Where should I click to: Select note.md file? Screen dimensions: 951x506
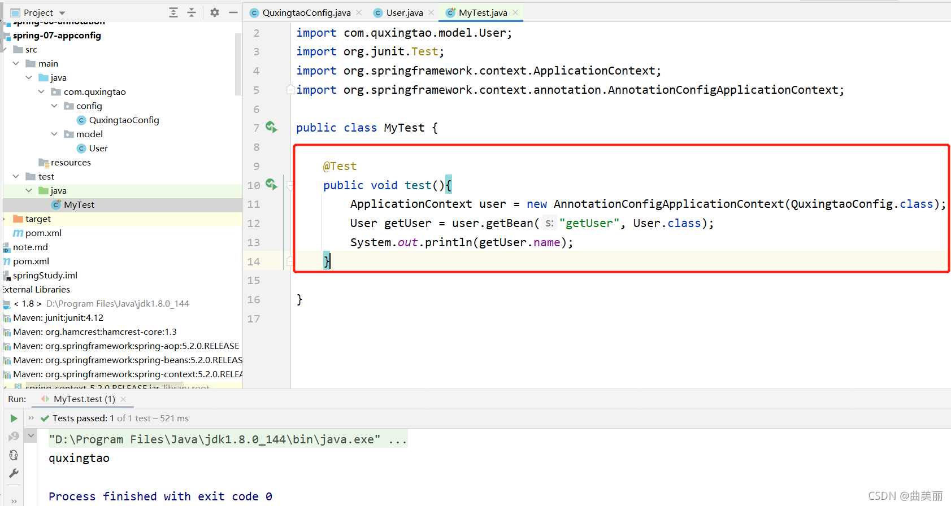(x=30, y=247)
